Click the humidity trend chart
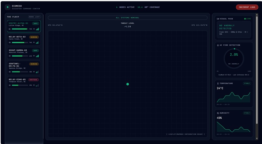The image size is (262, 144). (x=234, y=127)
